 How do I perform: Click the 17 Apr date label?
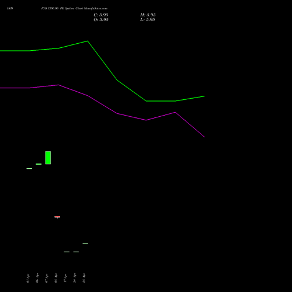pyautogui.click(x=65, y=278)
